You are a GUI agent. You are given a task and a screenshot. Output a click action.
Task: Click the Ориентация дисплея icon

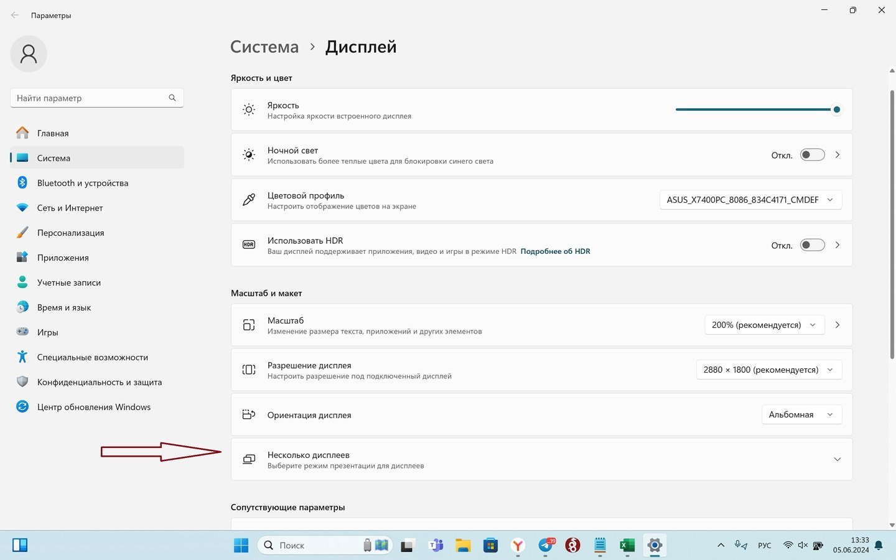(249, 414)
